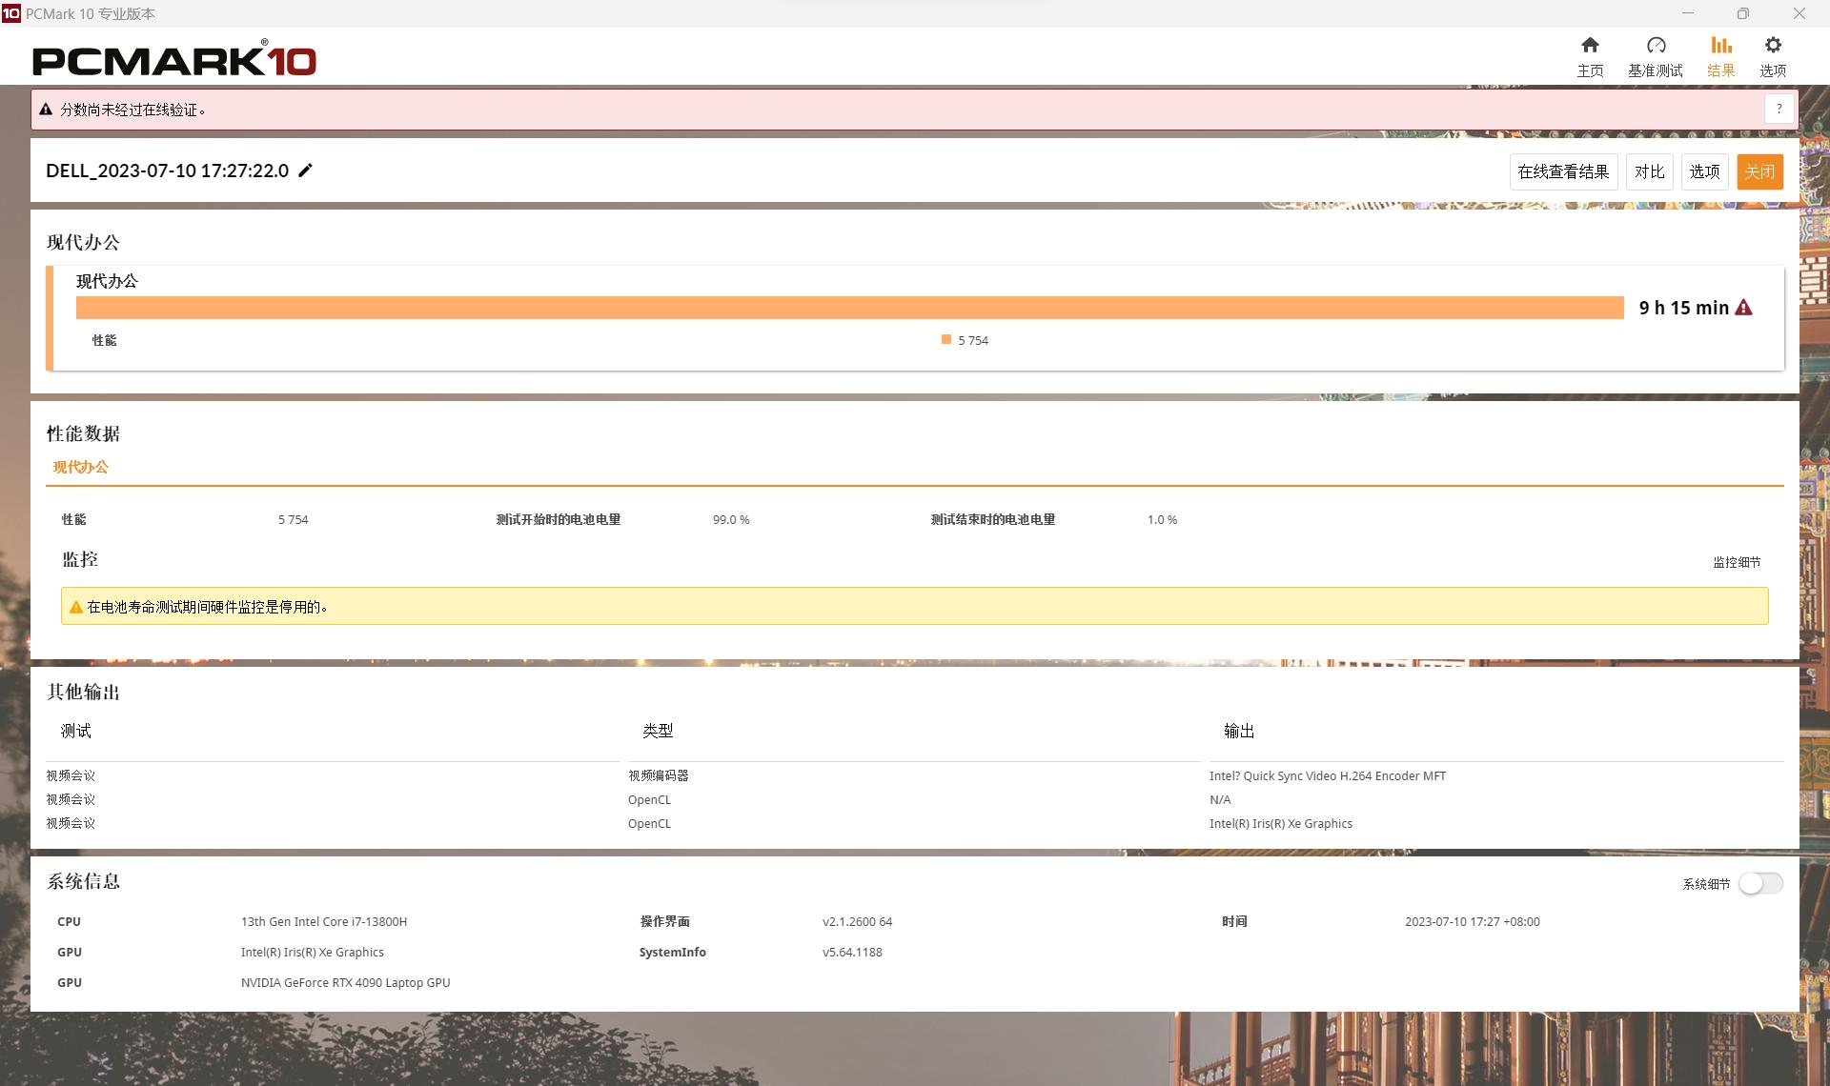Click the yellow hardware monitoring disabled notice
This screenshot has height=1086, width=1830.
coord(913,607)
